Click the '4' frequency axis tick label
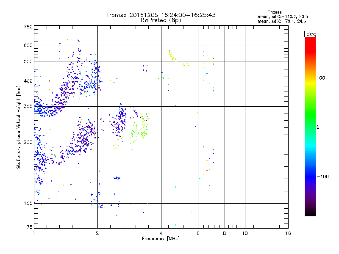This screenshot has height=254, width=339. (161, 233)
